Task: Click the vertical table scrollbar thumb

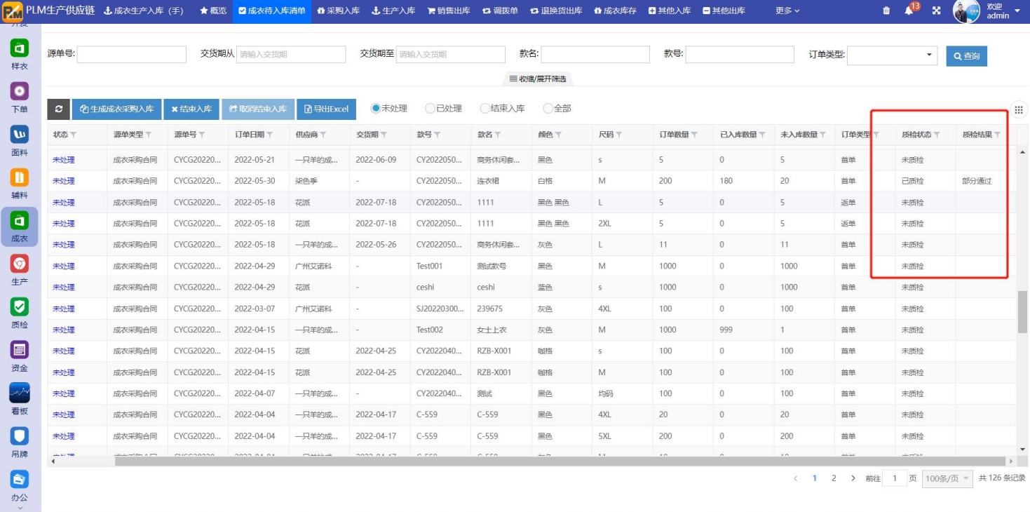Action: 1022,312
